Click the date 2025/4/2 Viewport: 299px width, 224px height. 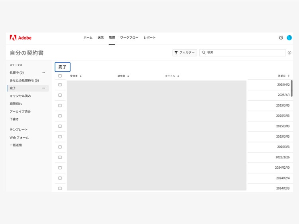click(283, 85)
